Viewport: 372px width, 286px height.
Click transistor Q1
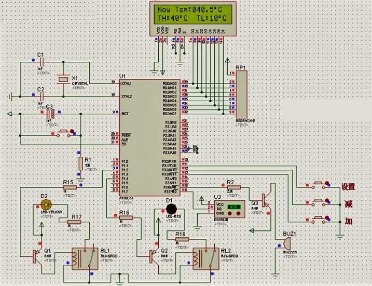pyautogui.click(x=35, y=255)
